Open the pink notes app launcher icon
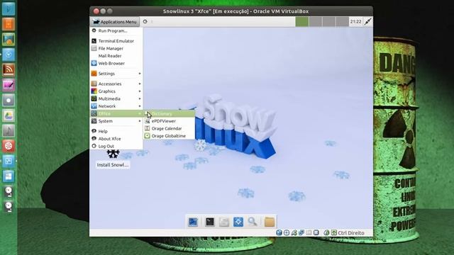454x255 pixels. pyautogui.click(x=9, y=85)
